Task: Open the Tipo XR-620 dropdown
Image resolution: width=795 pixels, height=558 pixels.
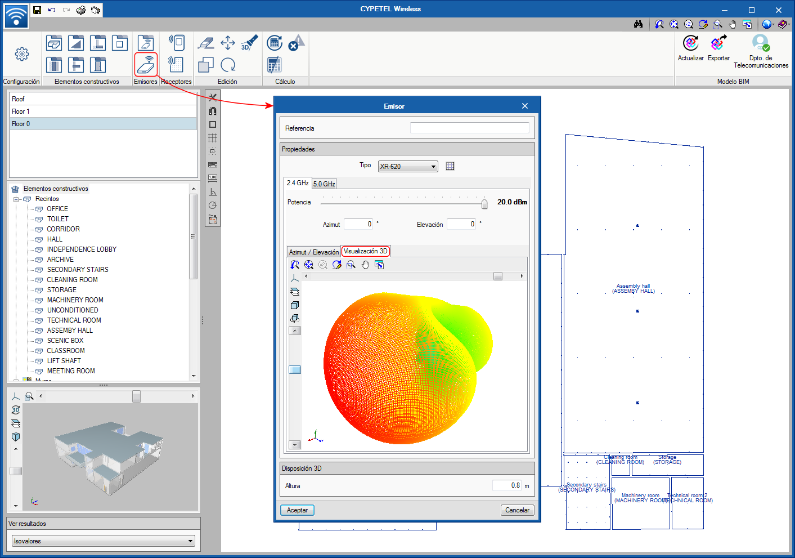Action: 408,166
